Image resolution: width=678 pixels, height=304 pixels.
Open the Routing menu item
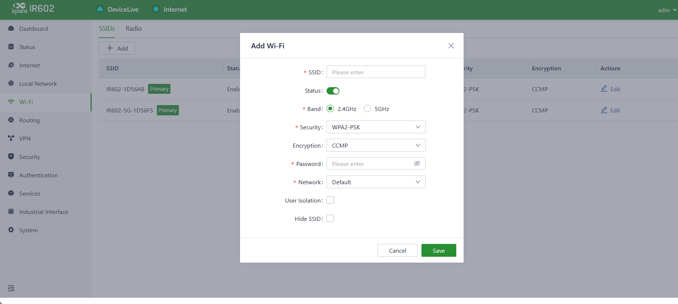(x=45, y=120)
